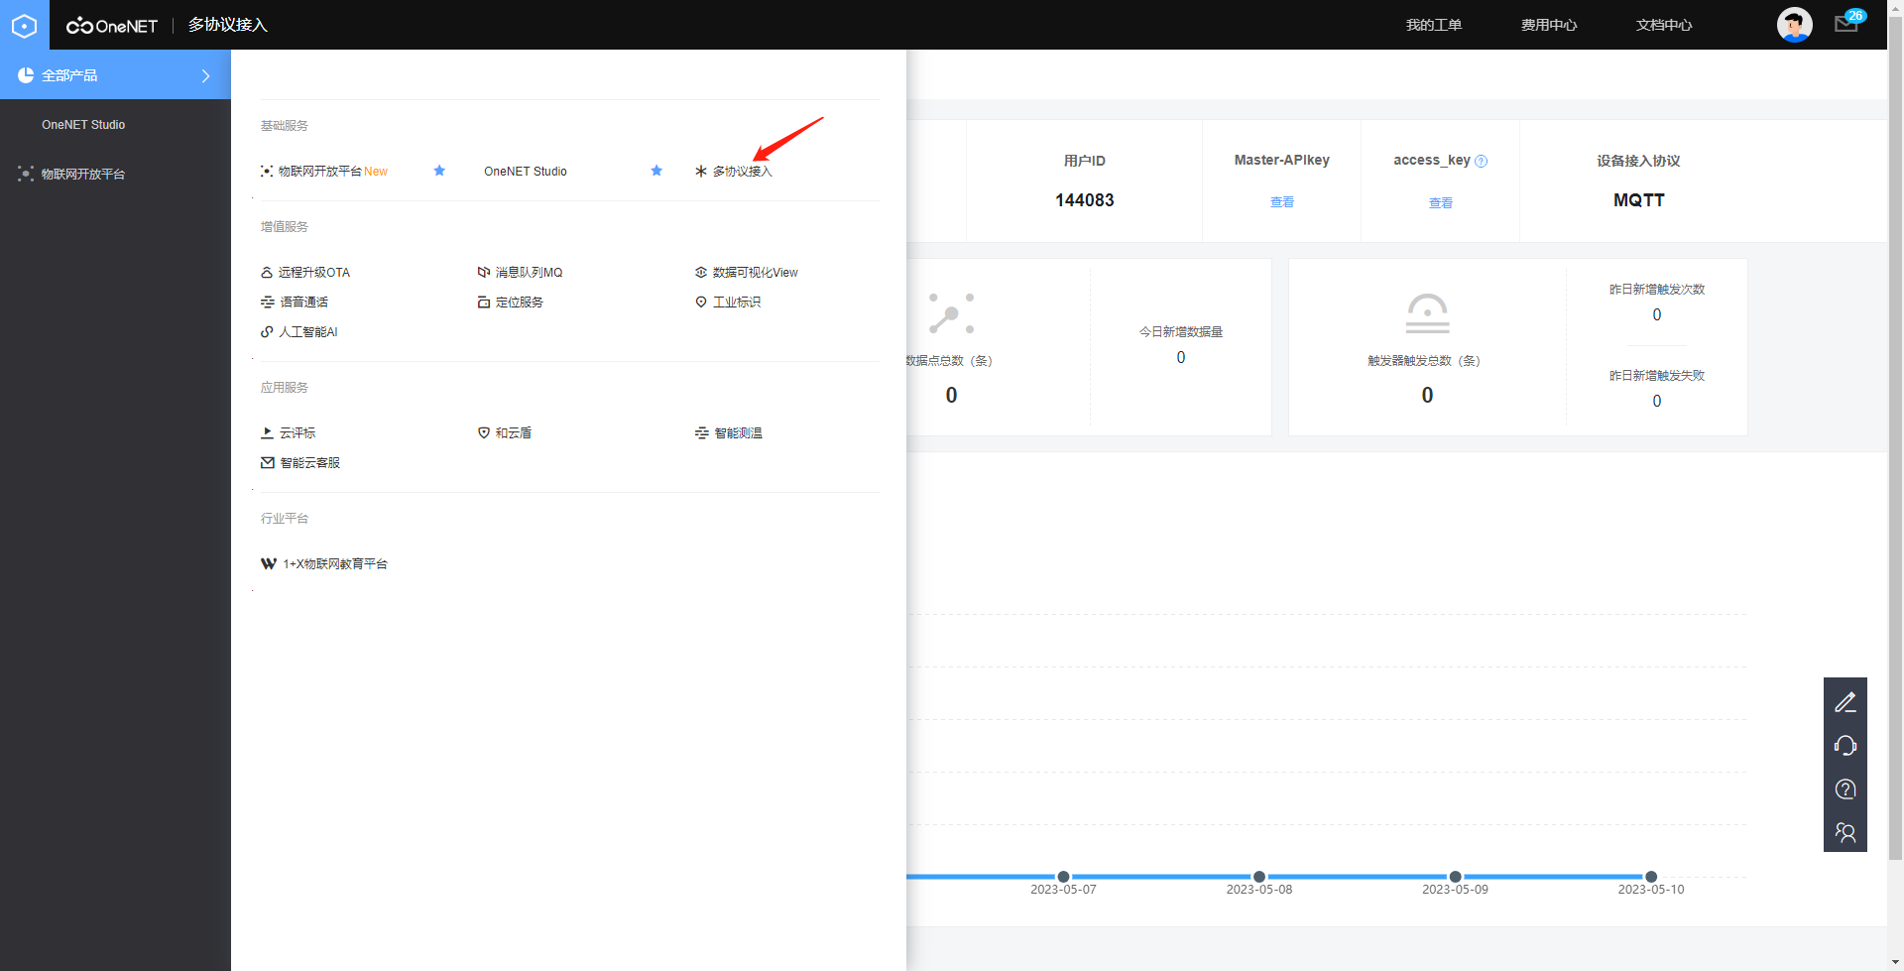Click the page vertical scrollbar
Image resolution: width=1904 pixels, height=971 pixels.
click(x=1895, y=436)
